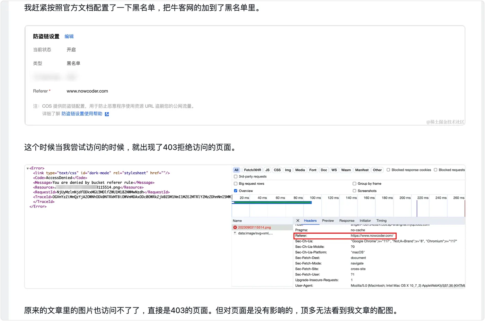Select the Font filter button
The height and width of the screenshot is (321, 485).
[313, 170]
